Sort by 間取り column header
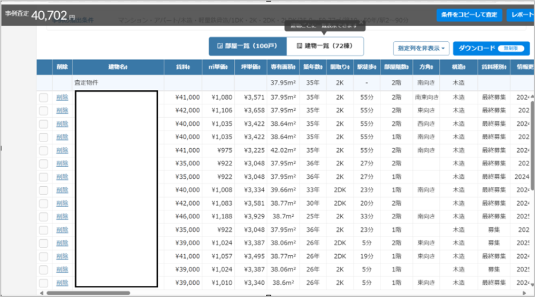Image resolution: width=535 pixels, height=297 pixels. click(x=339, y=67)
